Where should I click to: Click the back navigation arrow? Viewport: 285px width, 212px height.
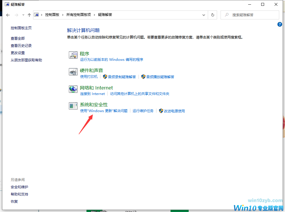[x=8, y=15]
